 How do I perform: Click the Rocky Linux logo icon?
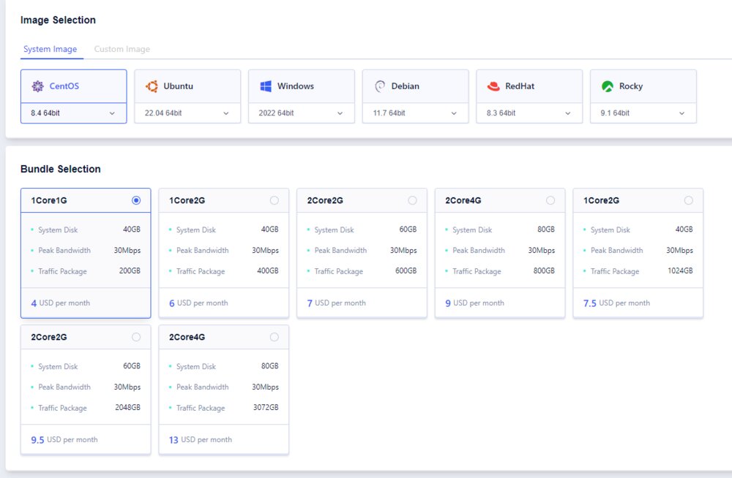pyautogui.click(x=608, y=86)
